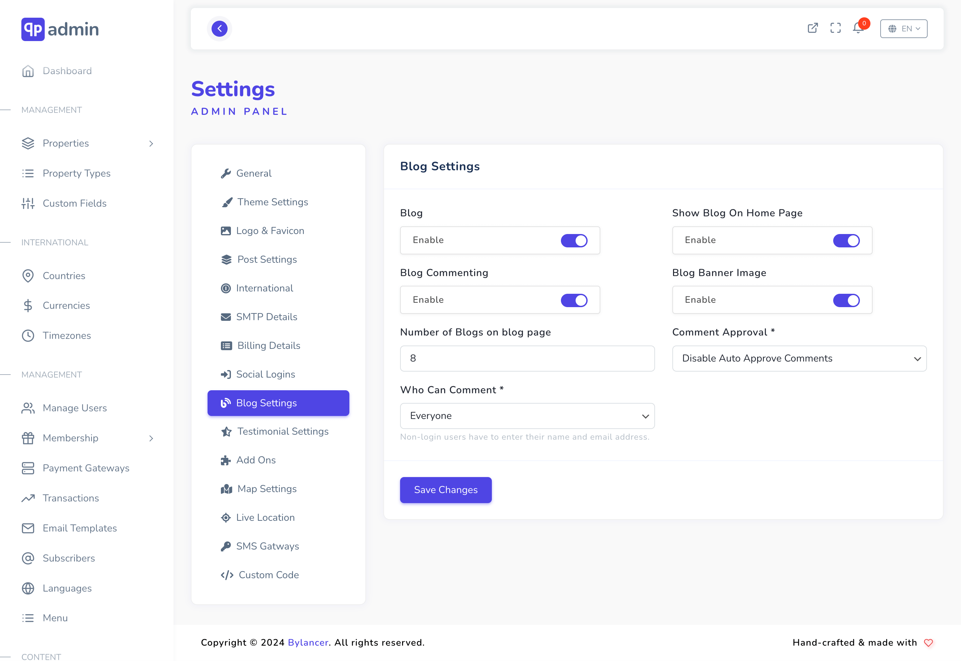Viewport: 961px width, 661px height.
Task: Click the General wrench icon
Action: [226, 174]
